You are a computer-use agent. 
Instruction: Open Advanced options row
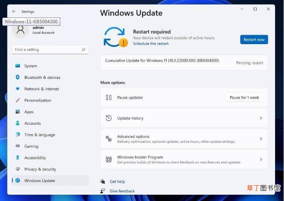tap(184, 139)
